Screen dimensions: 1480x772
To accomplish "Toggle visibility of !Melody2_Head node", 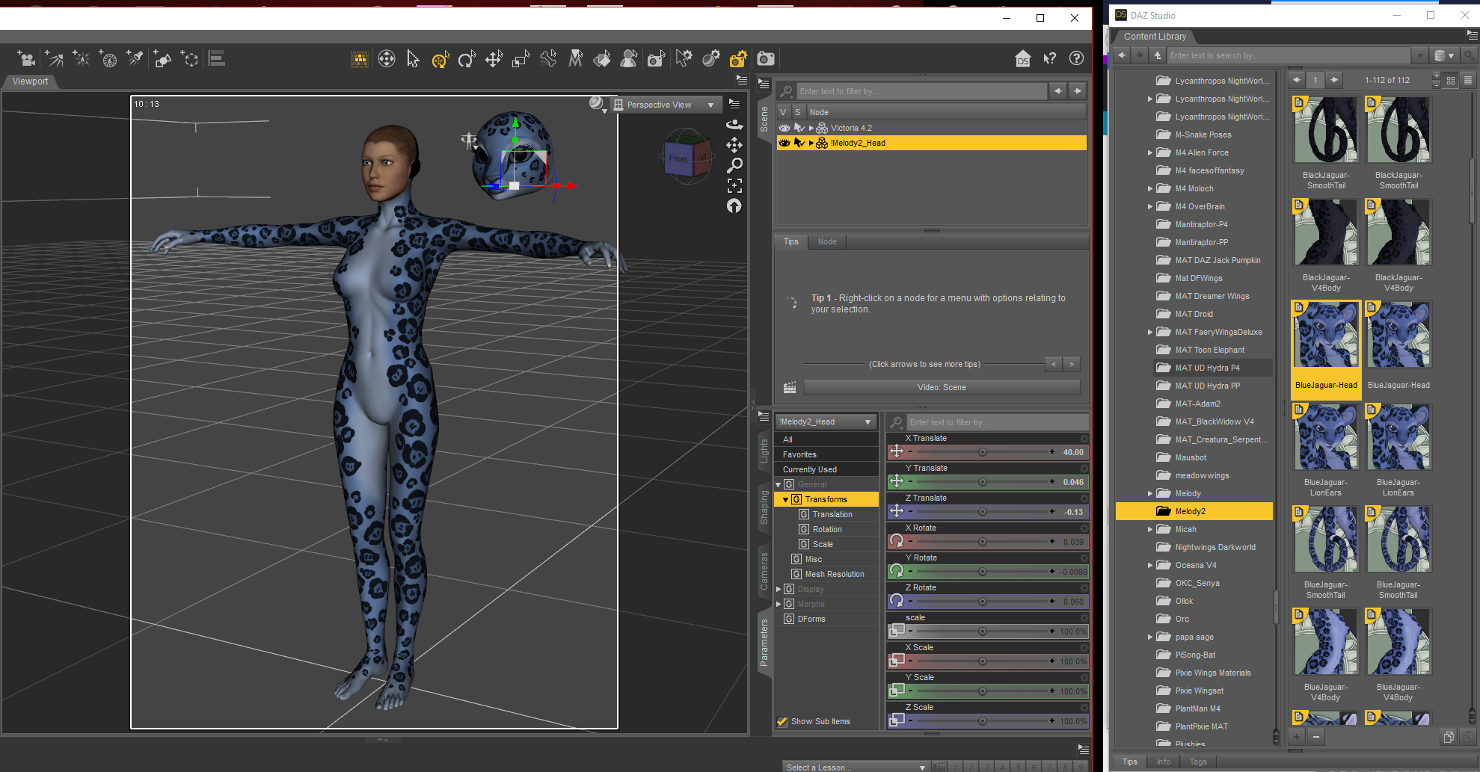I will pyautogui.click(x=784, y=143).
